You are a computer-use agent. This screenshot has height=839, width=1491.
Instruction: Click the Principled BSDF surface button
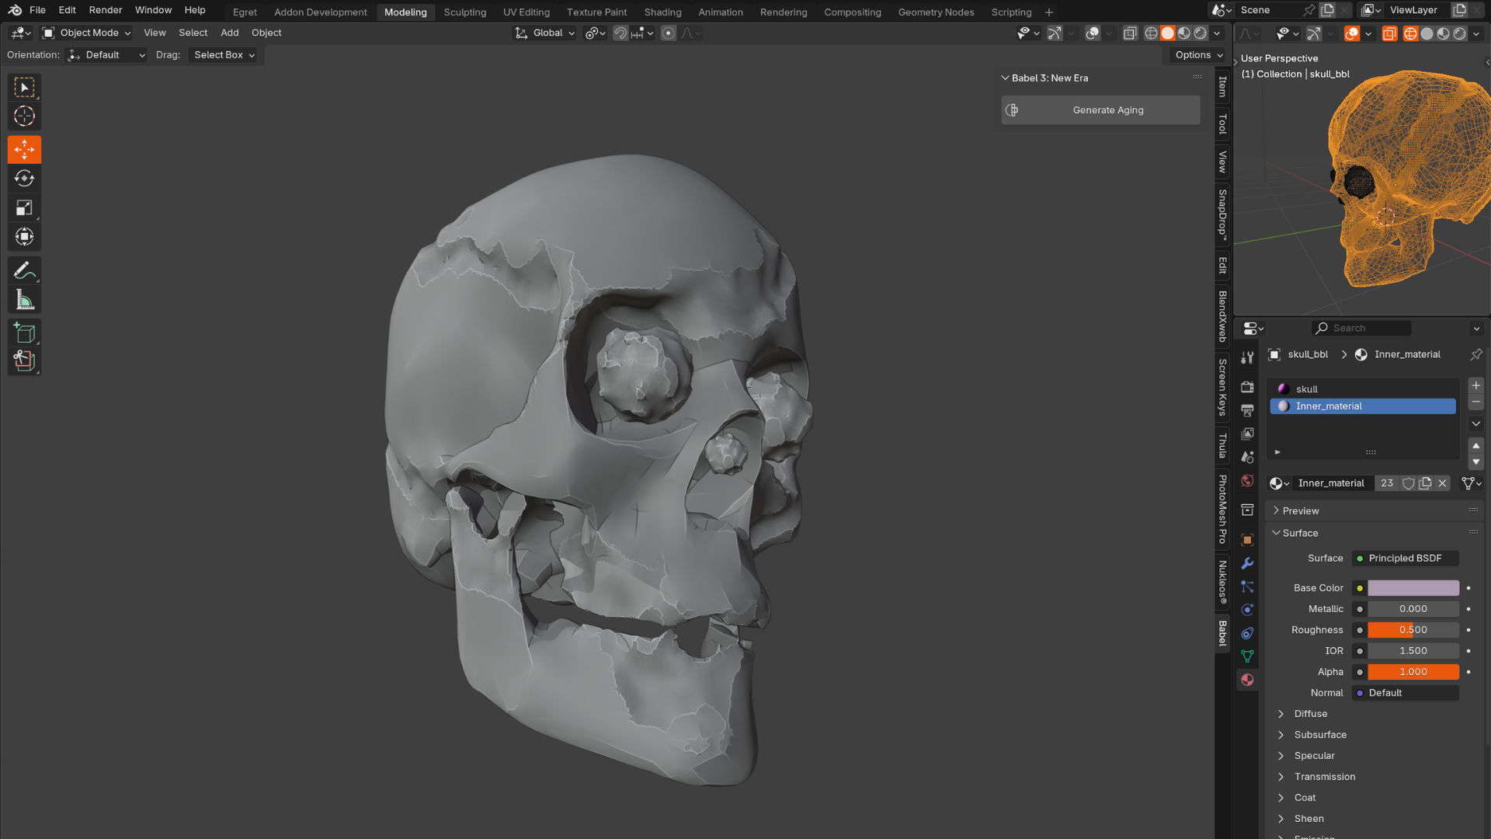click(1405, 559)
